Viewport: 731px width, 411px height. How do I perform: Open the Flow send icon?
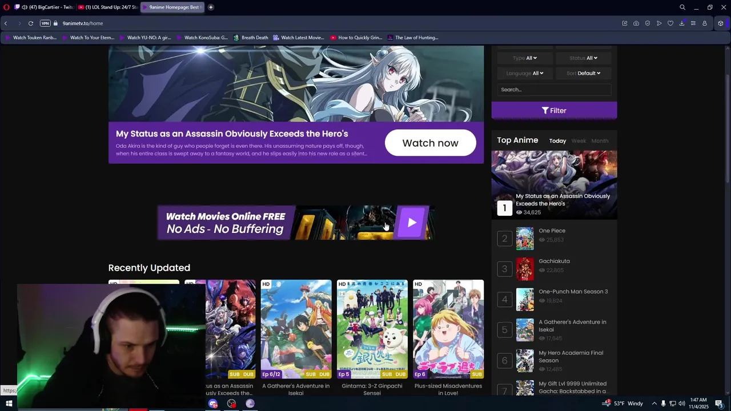[x=659, y=23]
